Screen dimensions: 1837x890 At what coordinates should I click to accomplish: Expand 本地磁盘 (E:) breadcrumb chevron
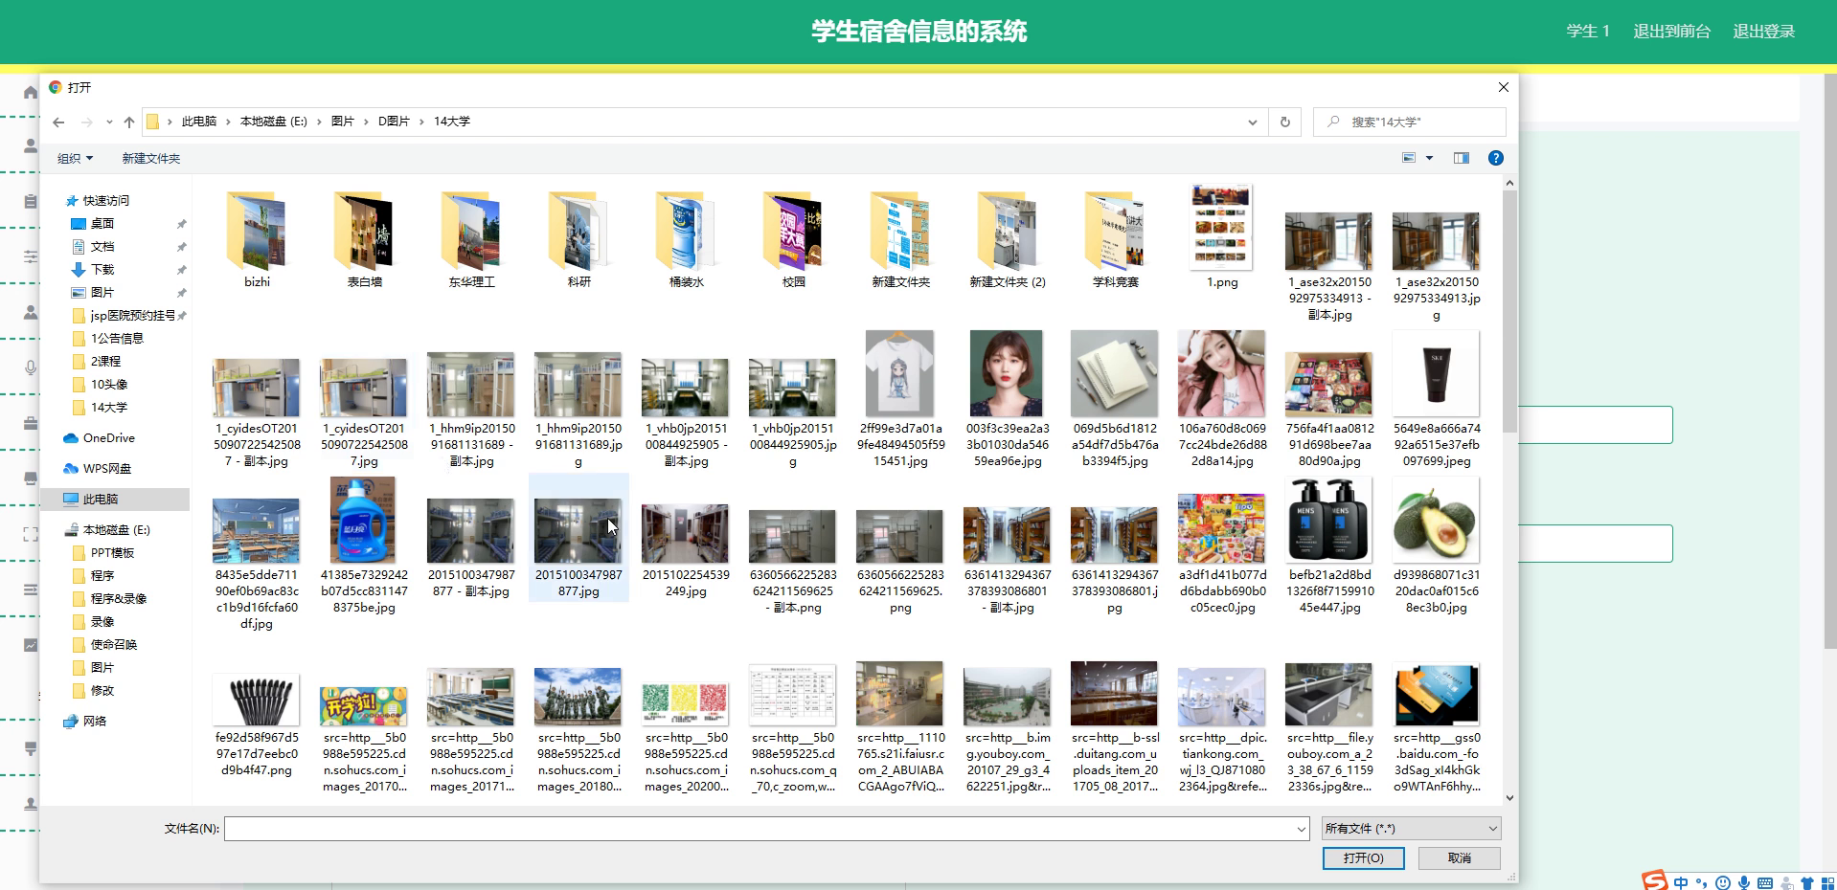[x=320, y=122]
